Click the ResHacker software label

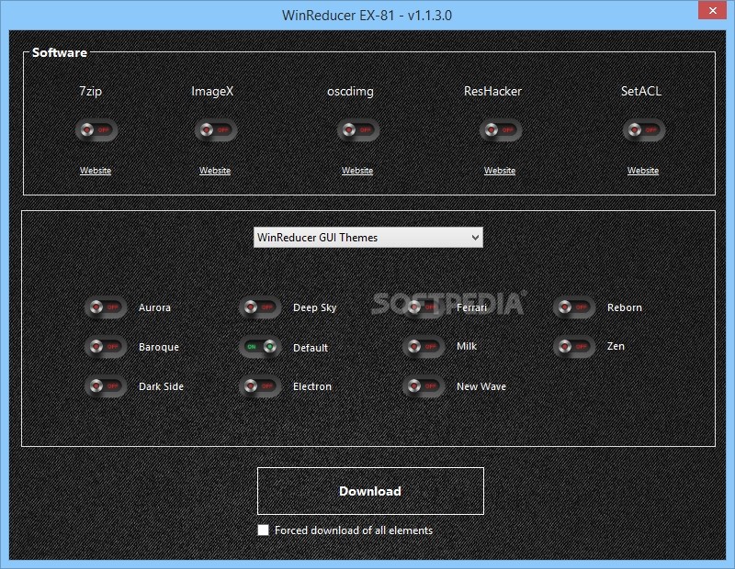[x=492, y=91]
